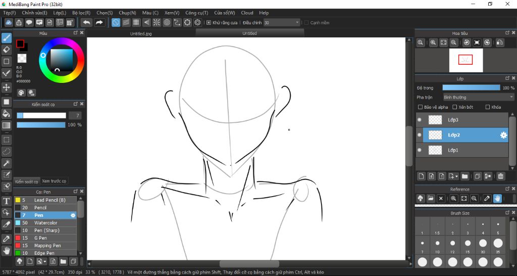Undock the Lớp layer panel
517x276 pixels.
[507, 78]
